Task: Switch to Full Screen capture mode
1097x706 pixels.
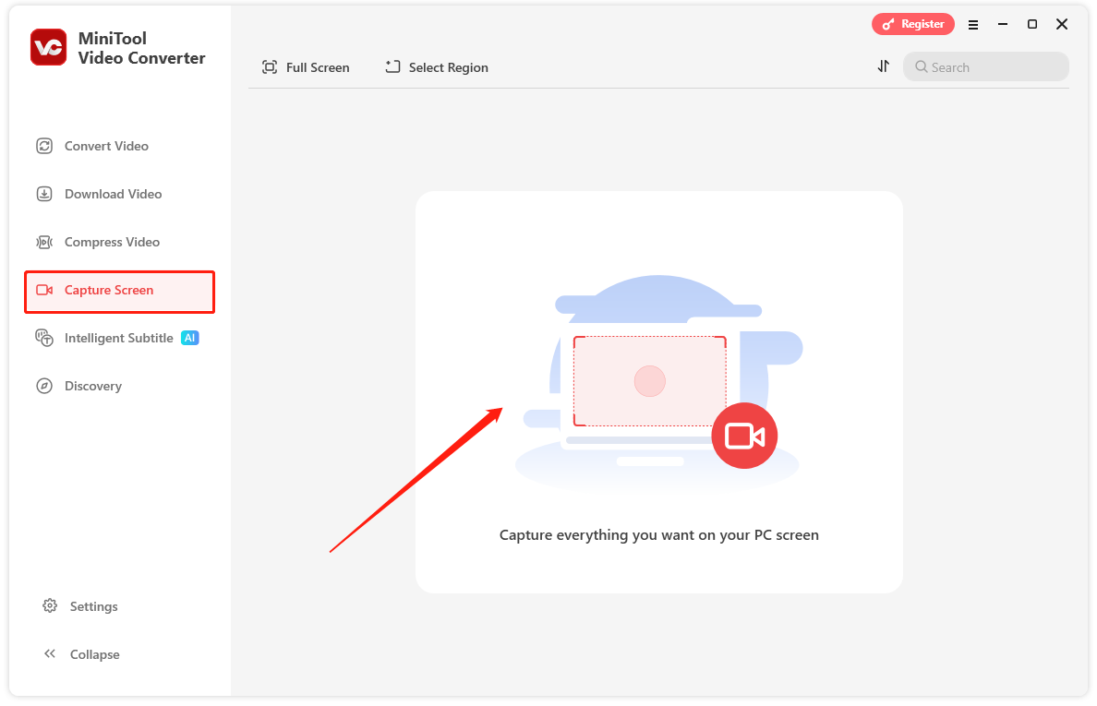Action: [x=306, y=66]
